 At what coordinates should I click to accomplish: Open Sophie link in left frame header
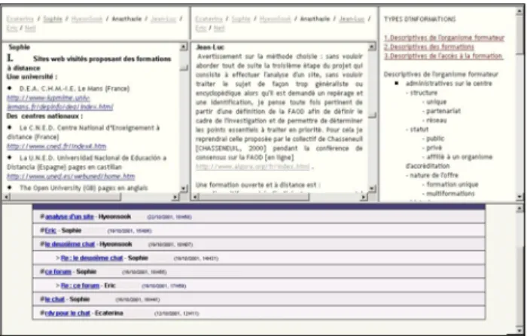point(53,19)
